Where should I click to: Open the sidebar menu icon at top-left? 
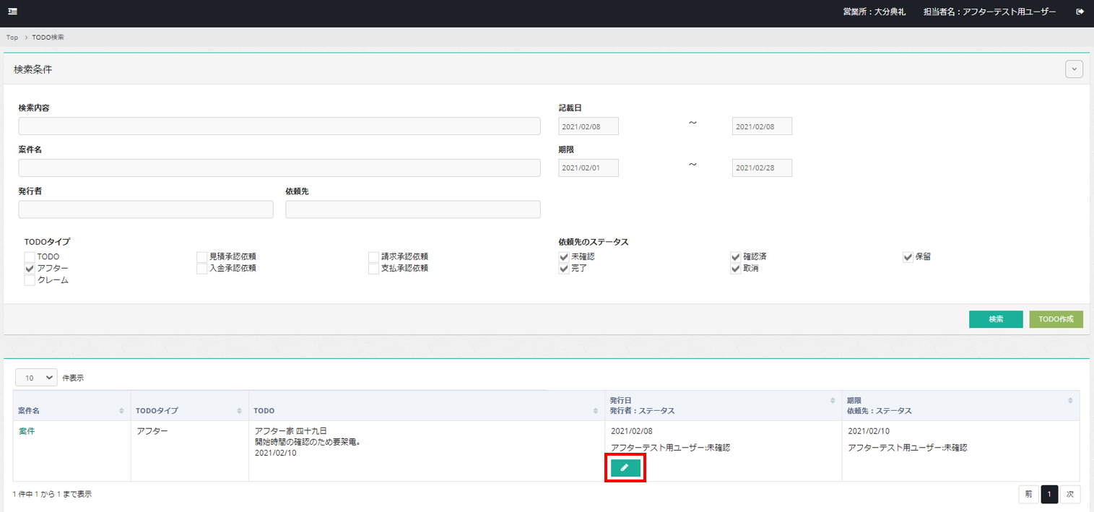[13, 12]
